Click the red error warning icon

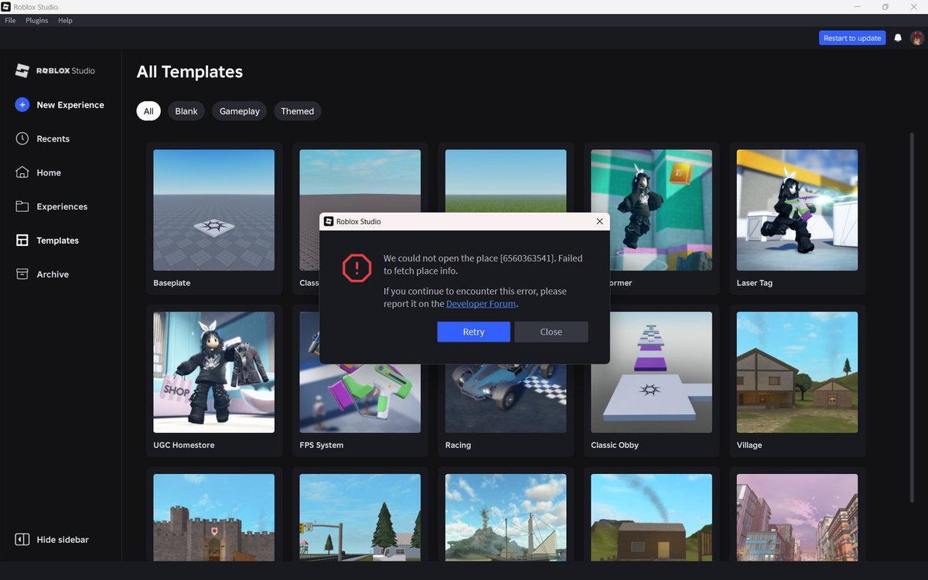point(357,268)
